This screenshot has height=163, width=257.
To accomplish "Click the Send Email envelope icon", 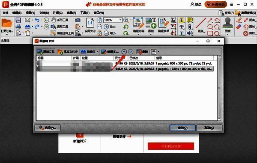I will tap(27, 20).
